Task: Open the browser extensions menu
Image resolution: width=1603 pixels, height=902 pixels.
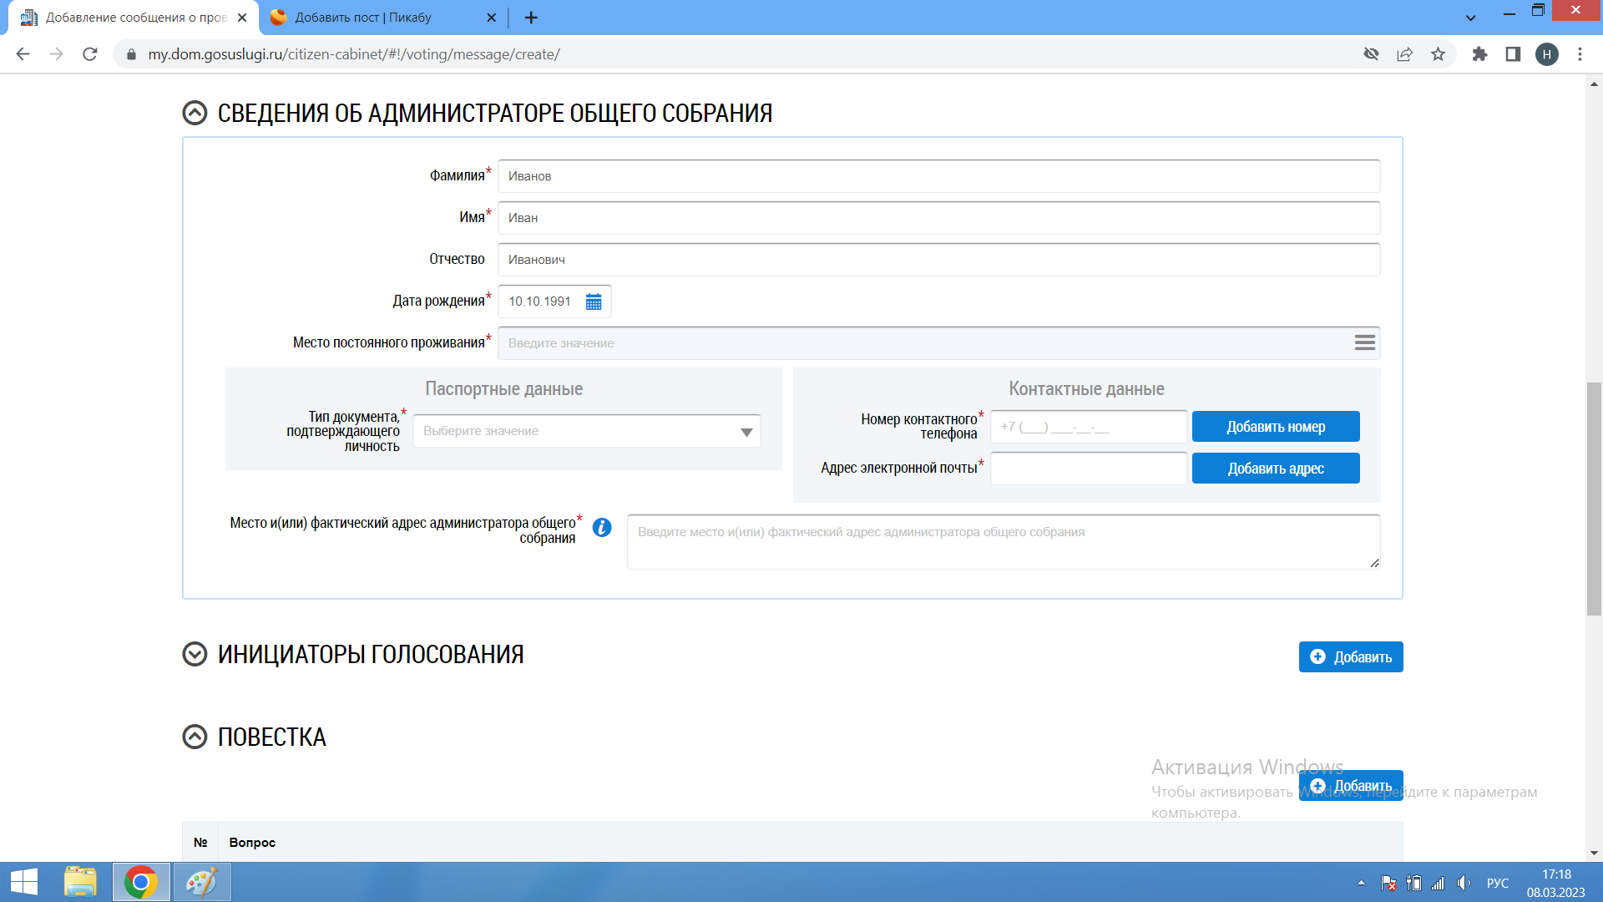Action: 1479,54
